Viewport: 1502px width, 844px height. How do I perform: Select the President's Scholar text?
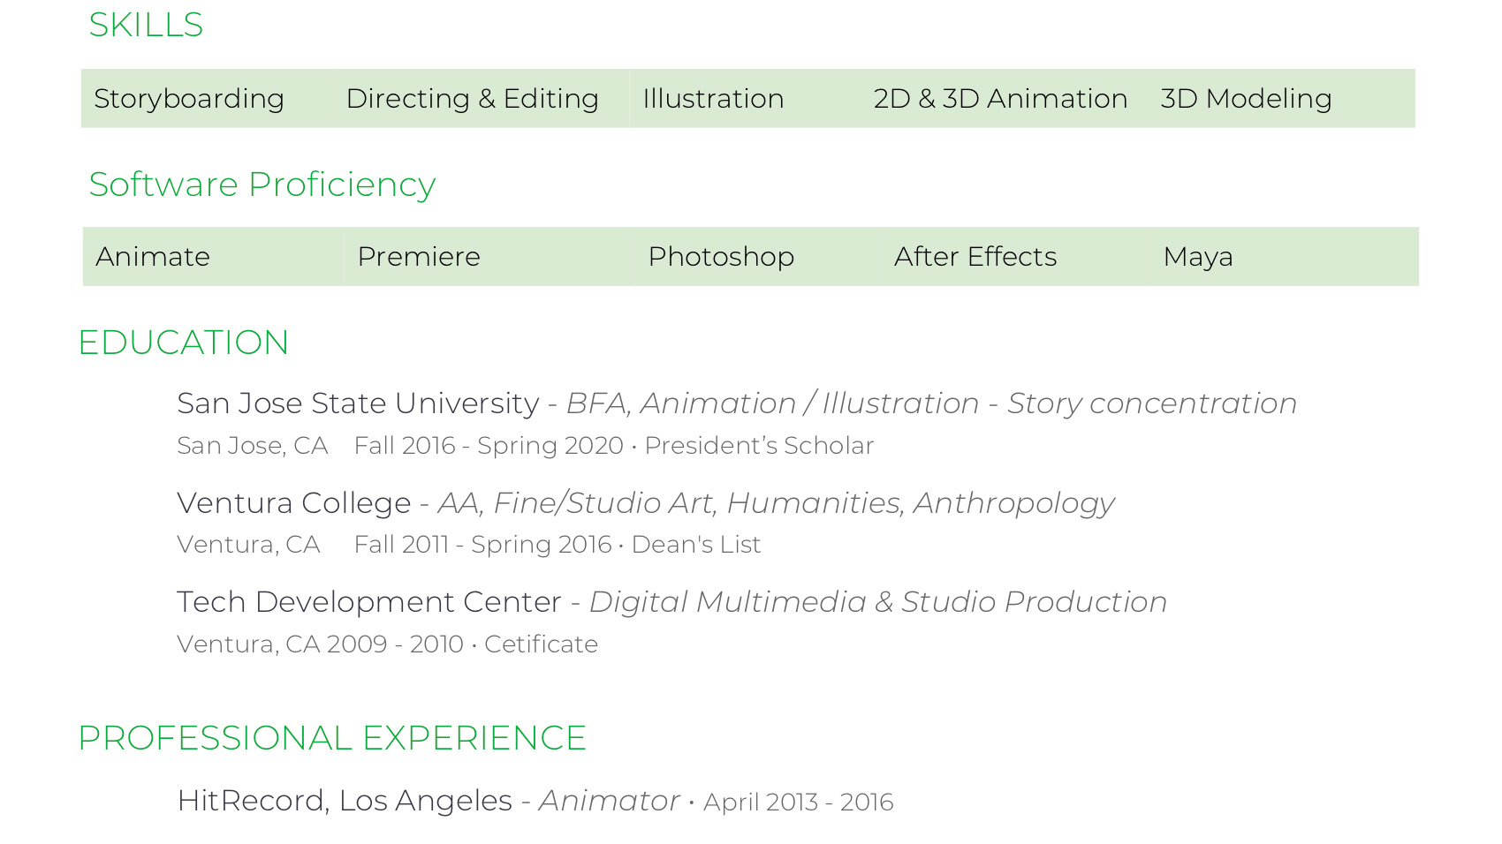tap(759, 446)
